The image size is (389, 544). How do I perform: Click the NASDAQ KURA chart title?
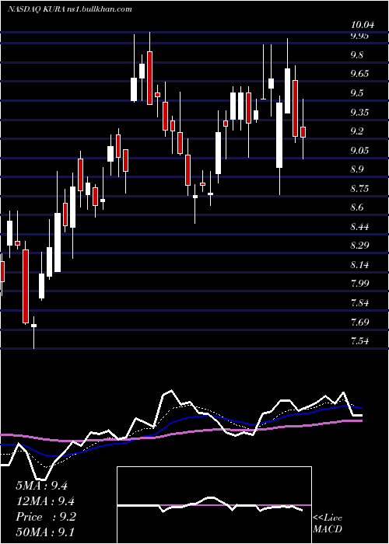(70, 9)
